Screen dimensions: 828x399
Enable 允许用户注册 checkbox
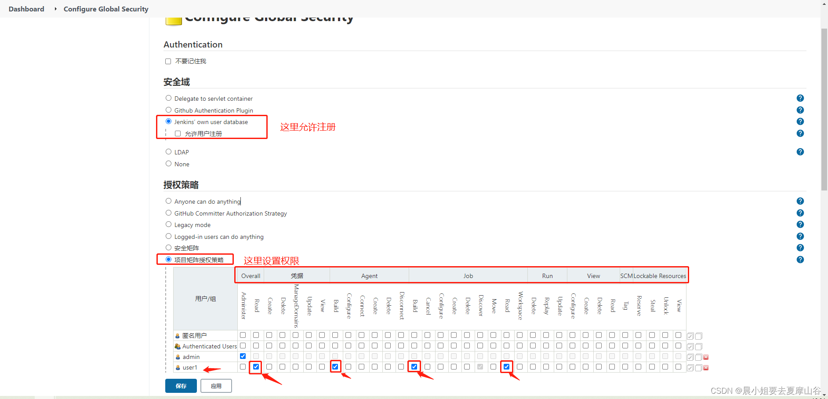pos(178,133)
